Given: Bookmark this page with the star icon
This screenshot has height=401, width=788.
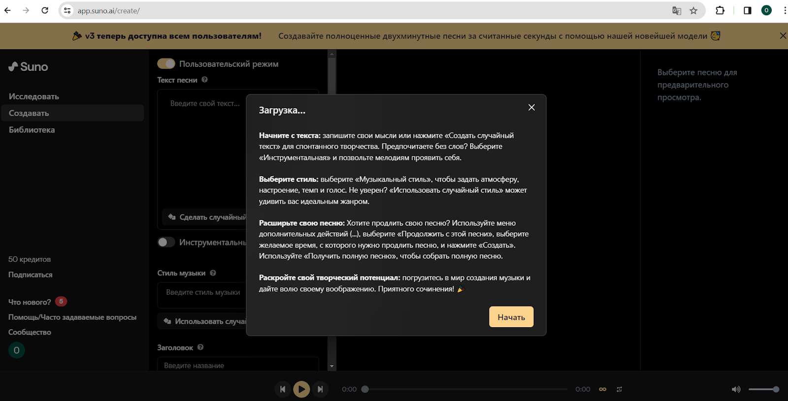Looking at the screenshot, I should click(x=693, y=10).
